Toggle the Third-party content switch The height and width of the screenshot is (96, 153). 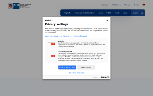[x=51, y=56]
